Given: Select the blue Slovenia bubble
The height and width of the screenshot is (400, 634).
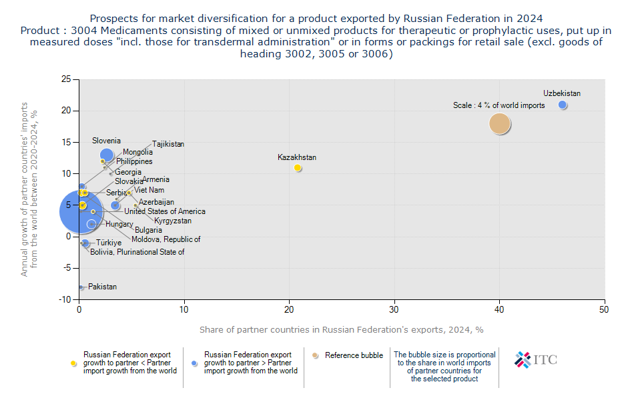Looking at the screenshot, I should point(107,155).
